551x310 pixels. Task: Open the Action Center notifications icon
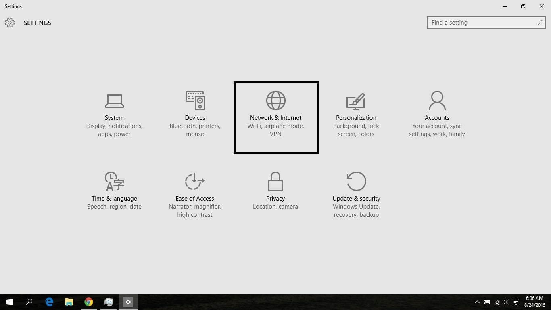516,302
